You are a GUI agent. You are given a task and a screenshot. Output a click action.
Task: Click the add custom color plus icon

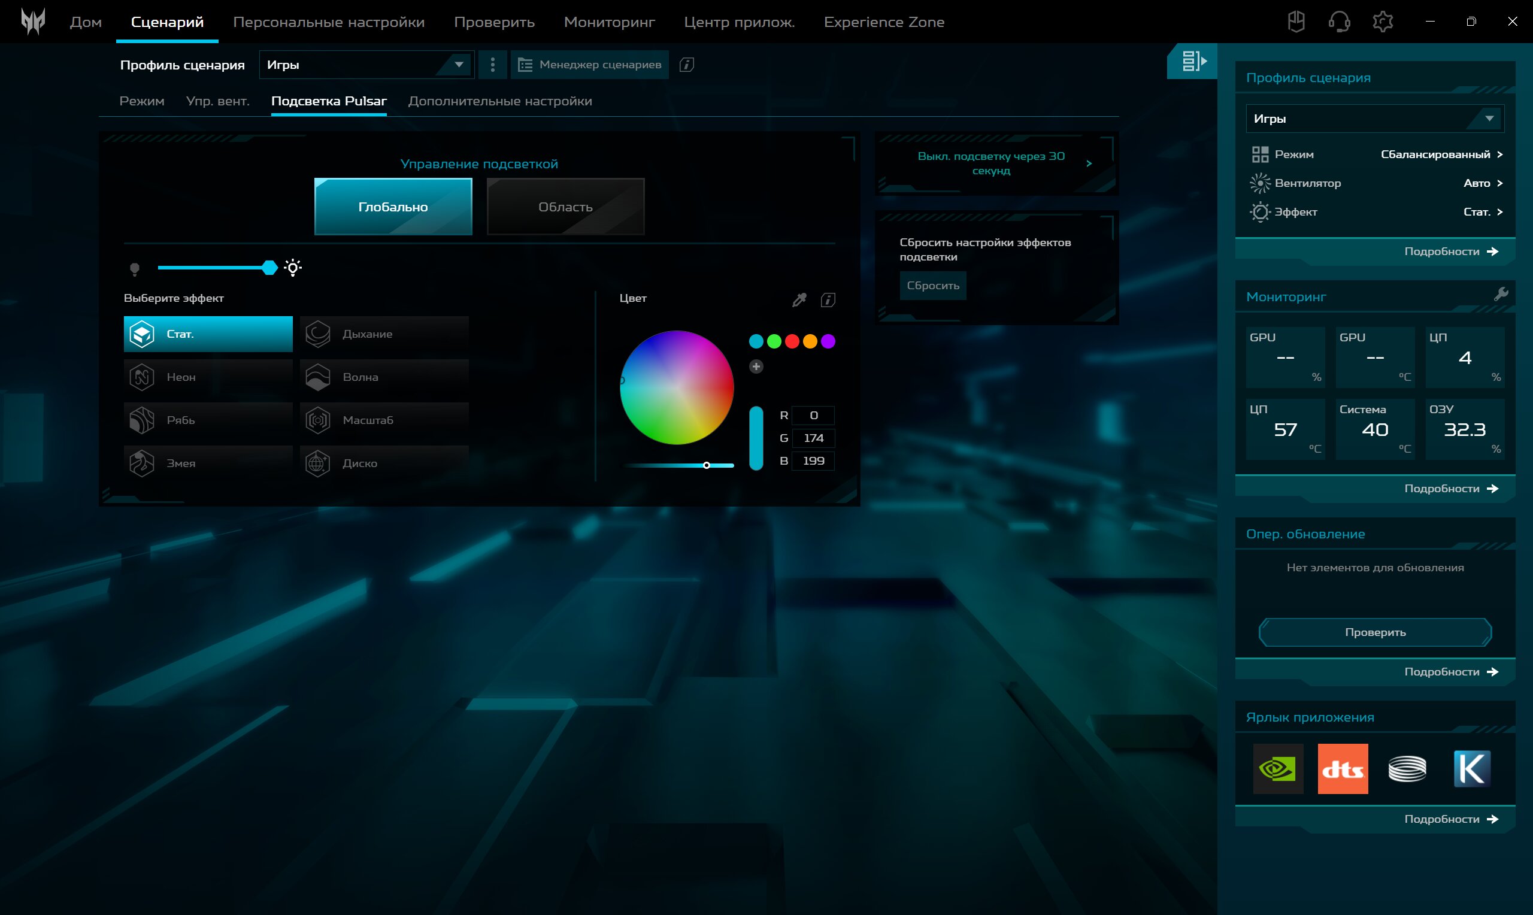pyautogui.click(x=756, y=367)
